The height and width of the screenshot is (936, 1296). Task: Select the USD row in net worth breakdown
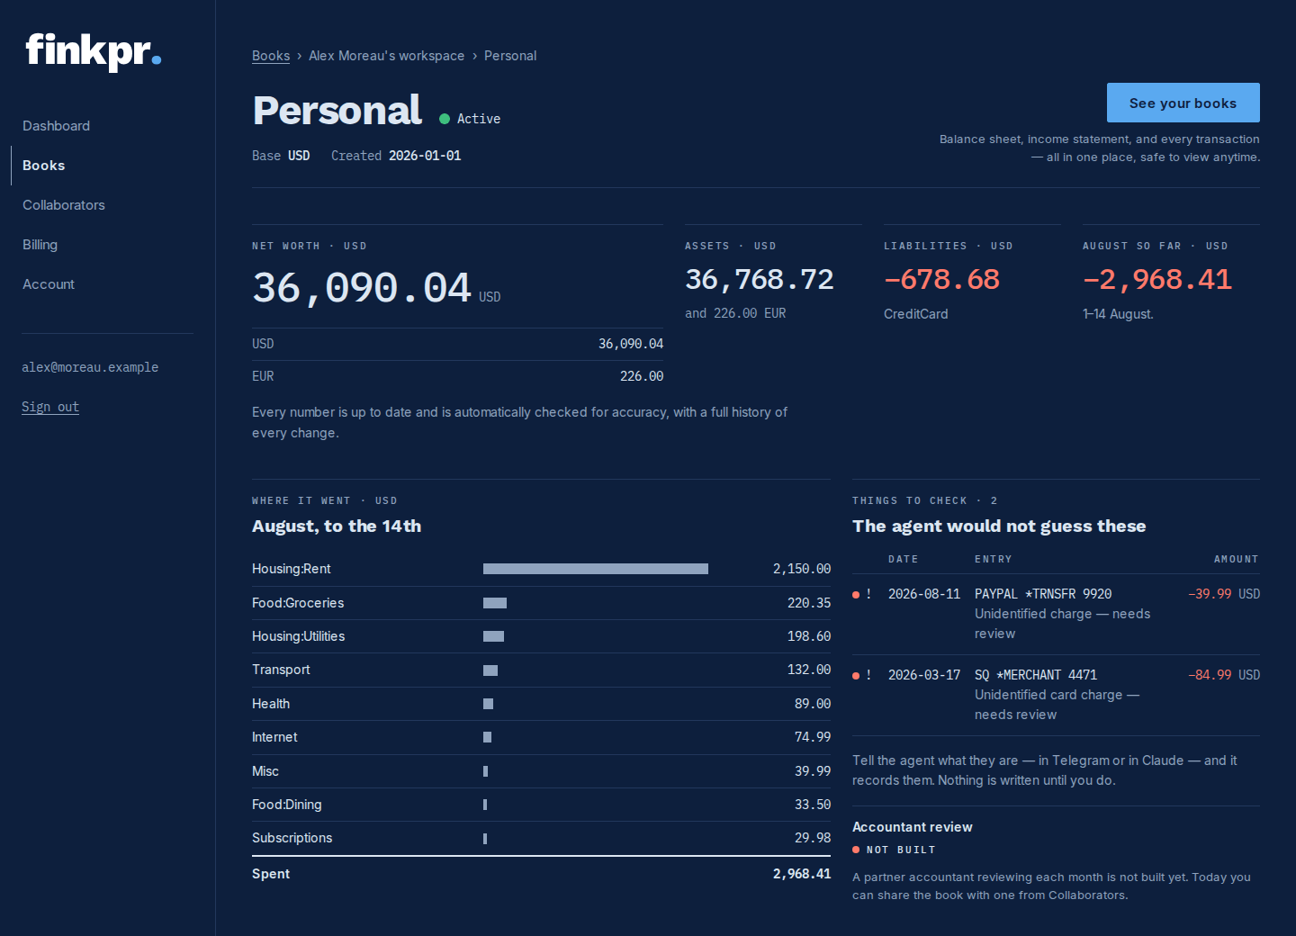click(457, 344)
